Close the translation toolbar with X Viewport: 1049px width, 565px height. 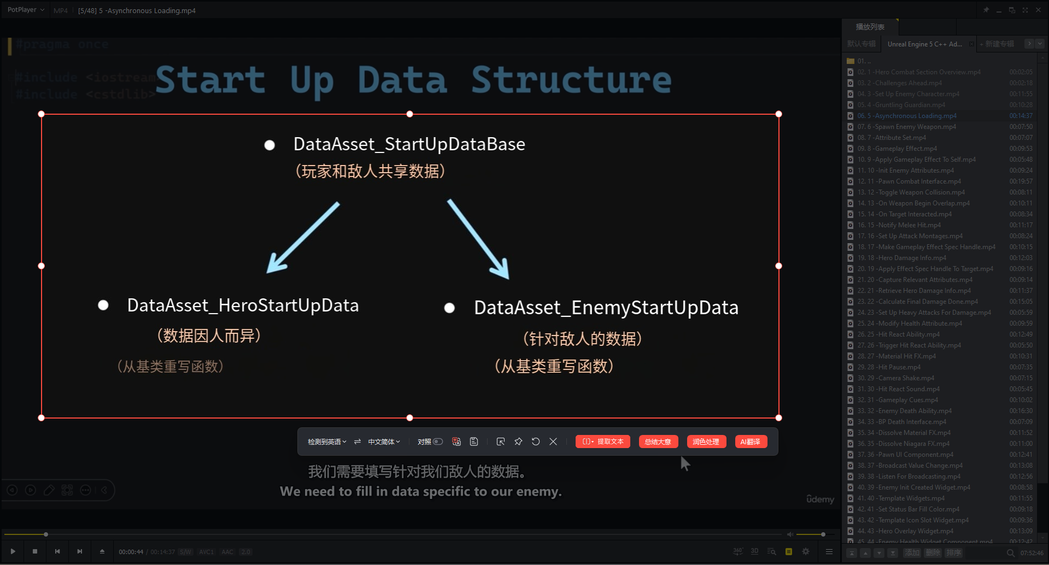click(x=553, y=442)
